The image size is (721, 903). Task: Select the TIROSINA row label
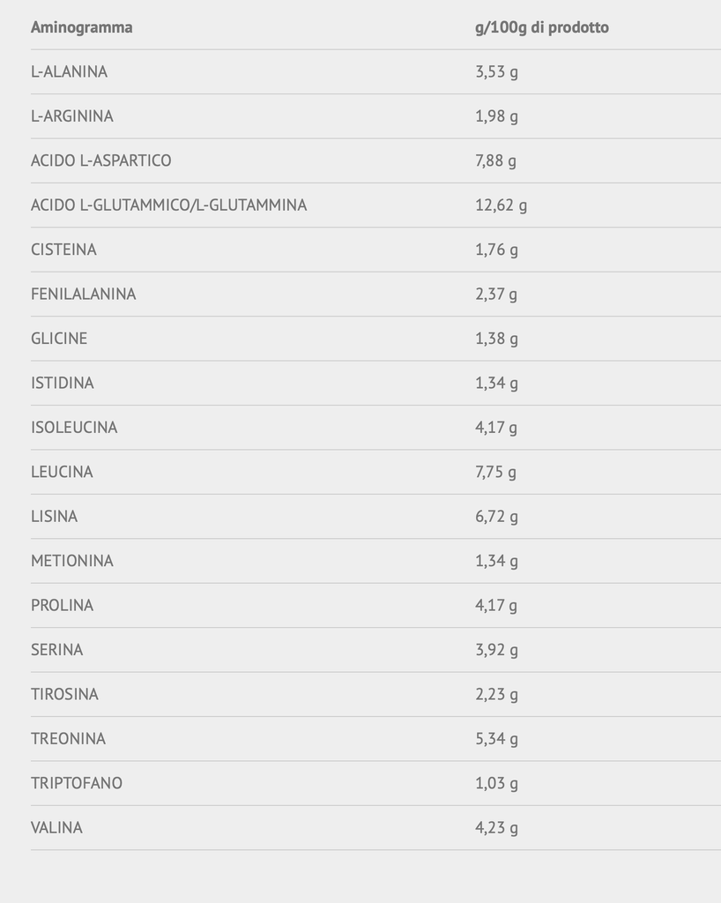(64, 694)
